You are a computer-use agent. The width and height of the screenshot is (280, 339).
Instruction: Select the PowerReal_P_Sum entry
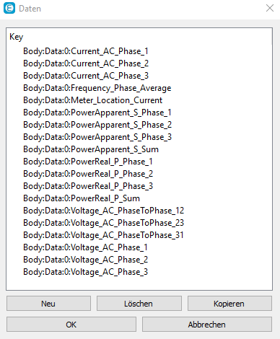82,198
